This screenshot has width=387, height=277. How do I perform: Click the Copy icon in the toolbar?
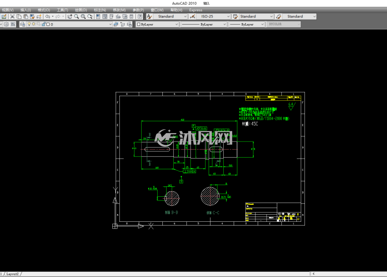19,17
